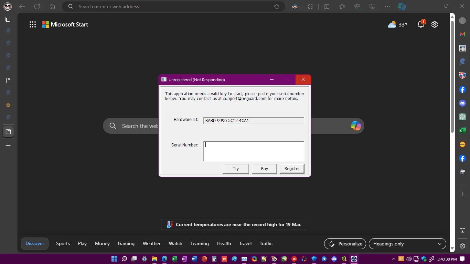Open the taskbar clock showing 3:40:38 PM

tap(447, 259)
